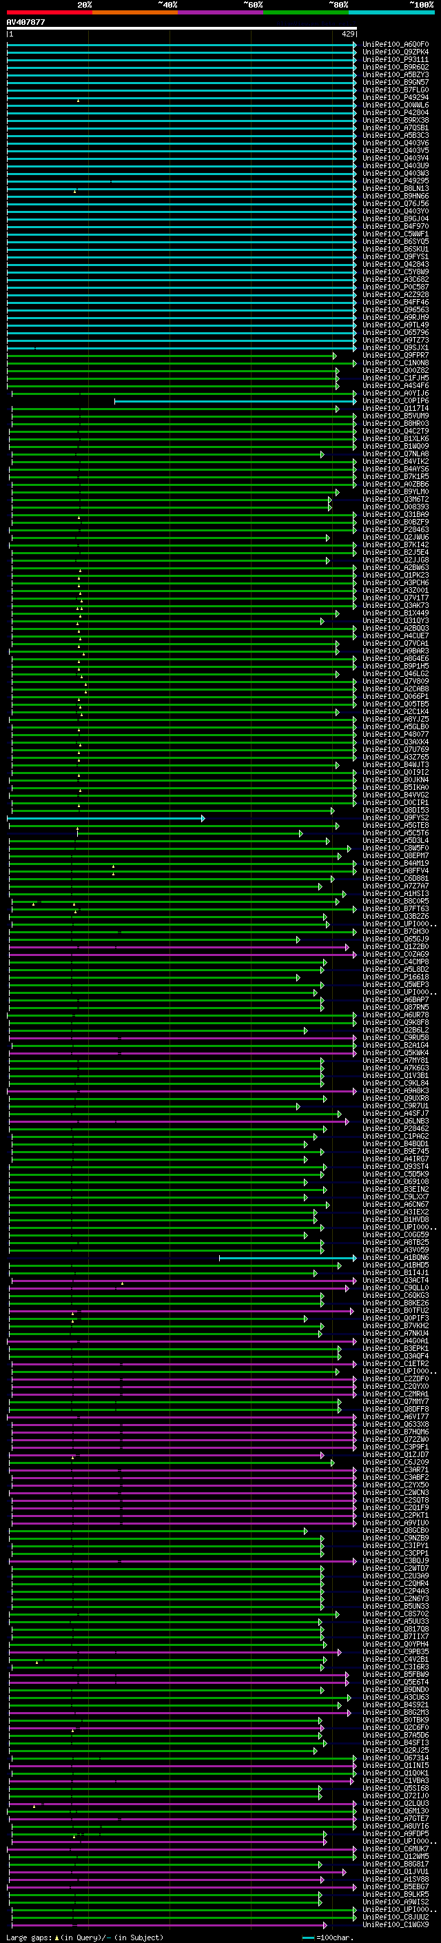Select the last hit UniRef100_C1WGX9
Screen dimensions: 441x1943
[x=396, y=1926]
